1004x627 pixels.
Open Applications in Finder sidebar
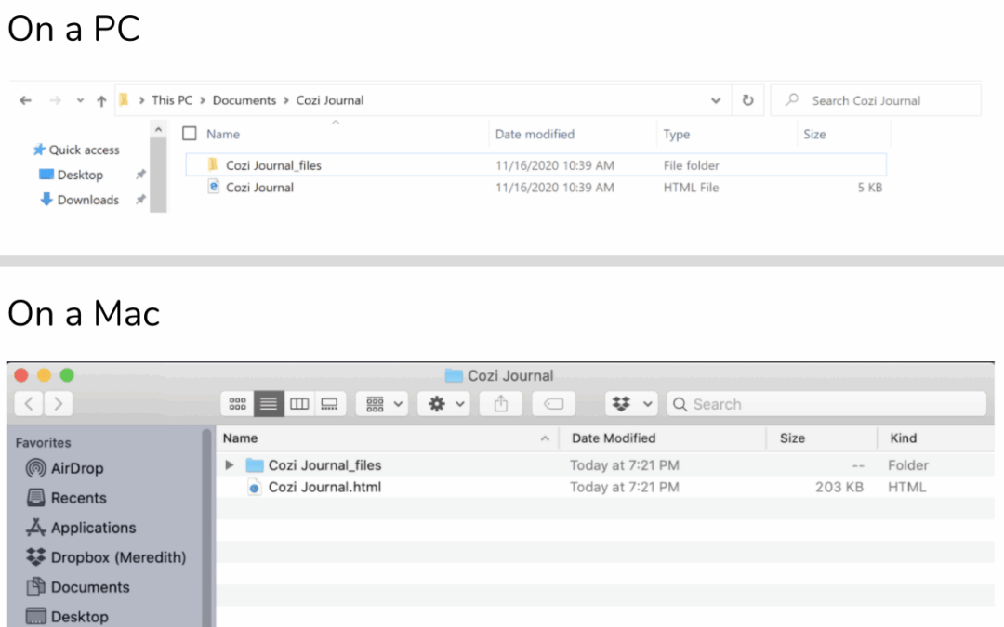[x=81, y=528]
